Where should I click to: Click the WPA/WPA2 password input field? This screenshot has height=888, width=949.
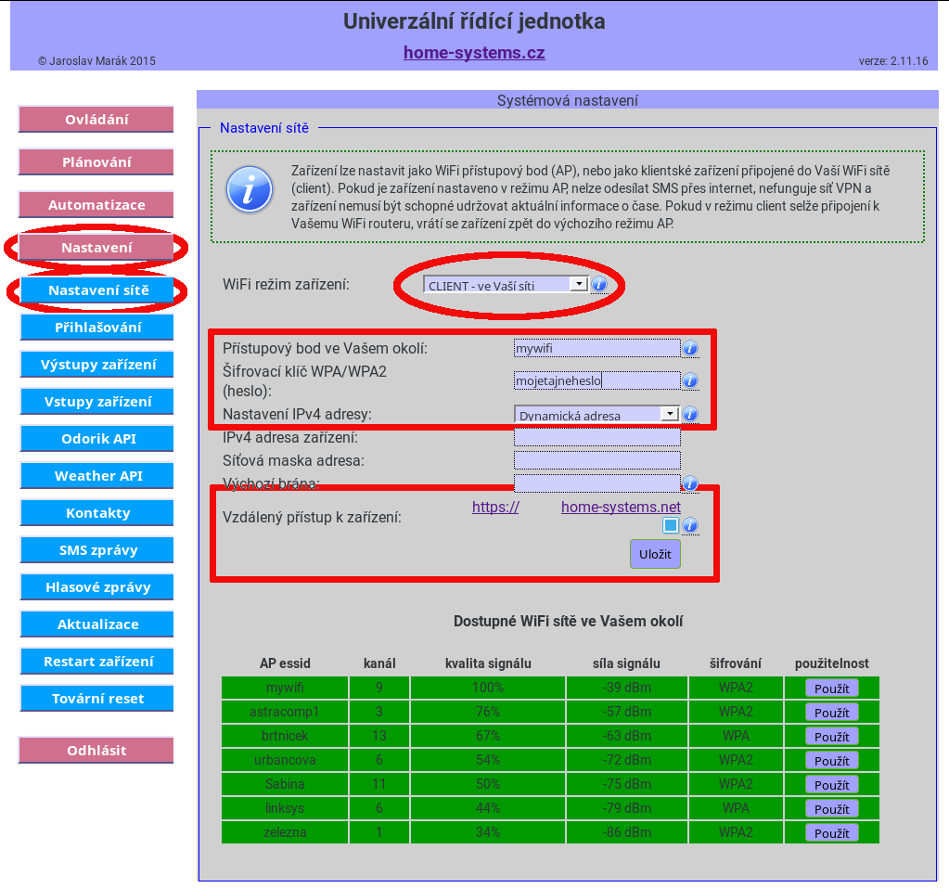(596, 380)
